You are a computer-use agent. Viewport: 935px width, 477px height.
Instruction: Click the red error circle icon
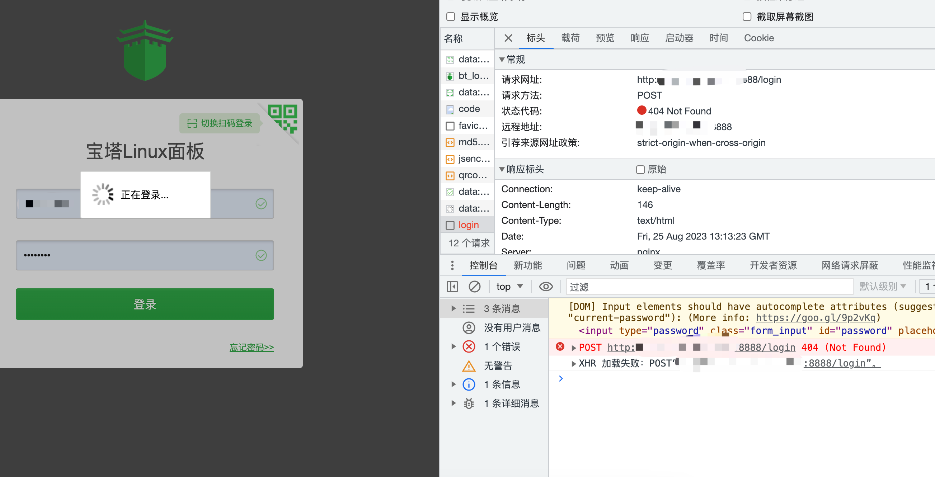[469, 347]
